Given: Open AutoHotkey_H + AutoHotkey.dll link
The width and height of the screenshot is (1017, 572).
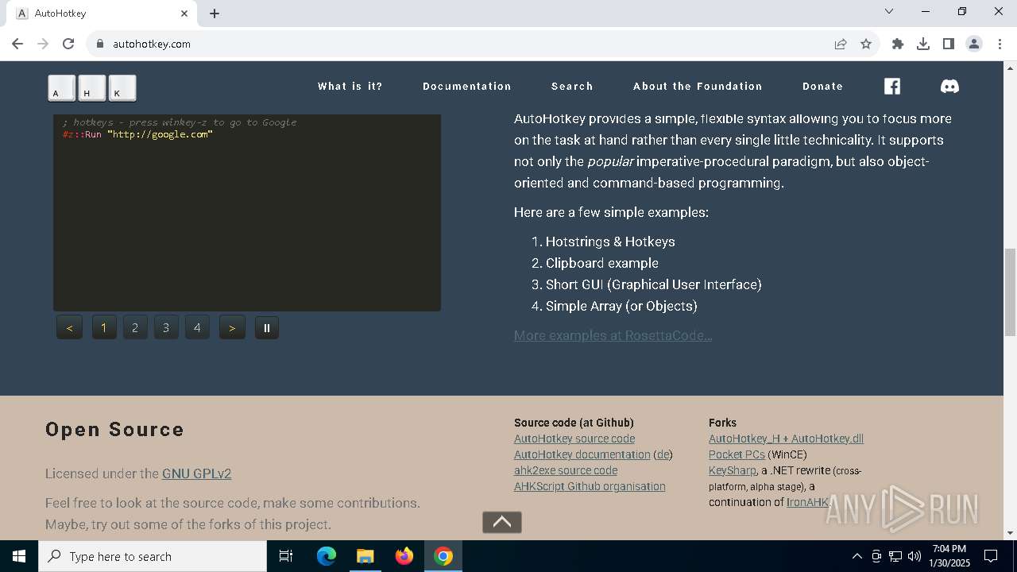Looking at the screenshot, I should click(786, 439).
